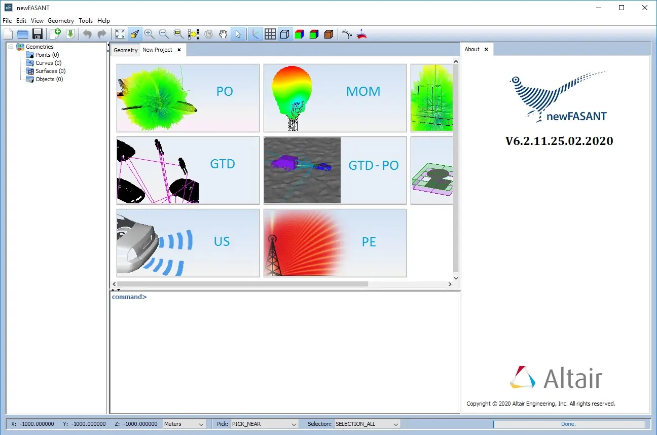Open the Meters units dropdown

(184, 424)
